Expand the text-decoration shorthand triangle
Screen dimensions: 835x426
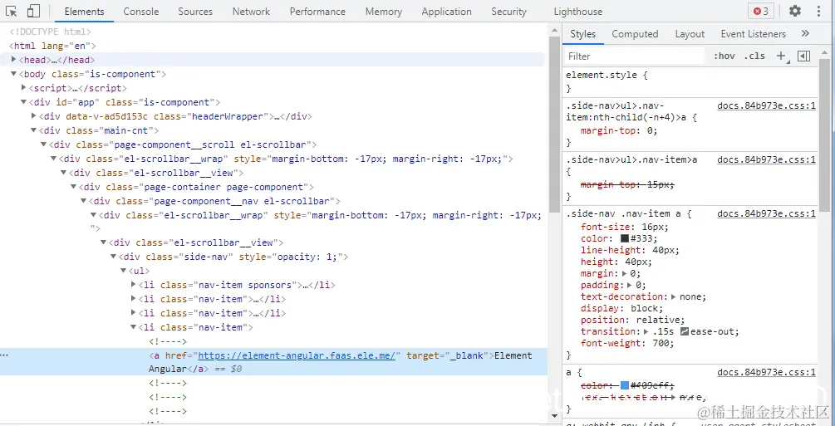673,296
